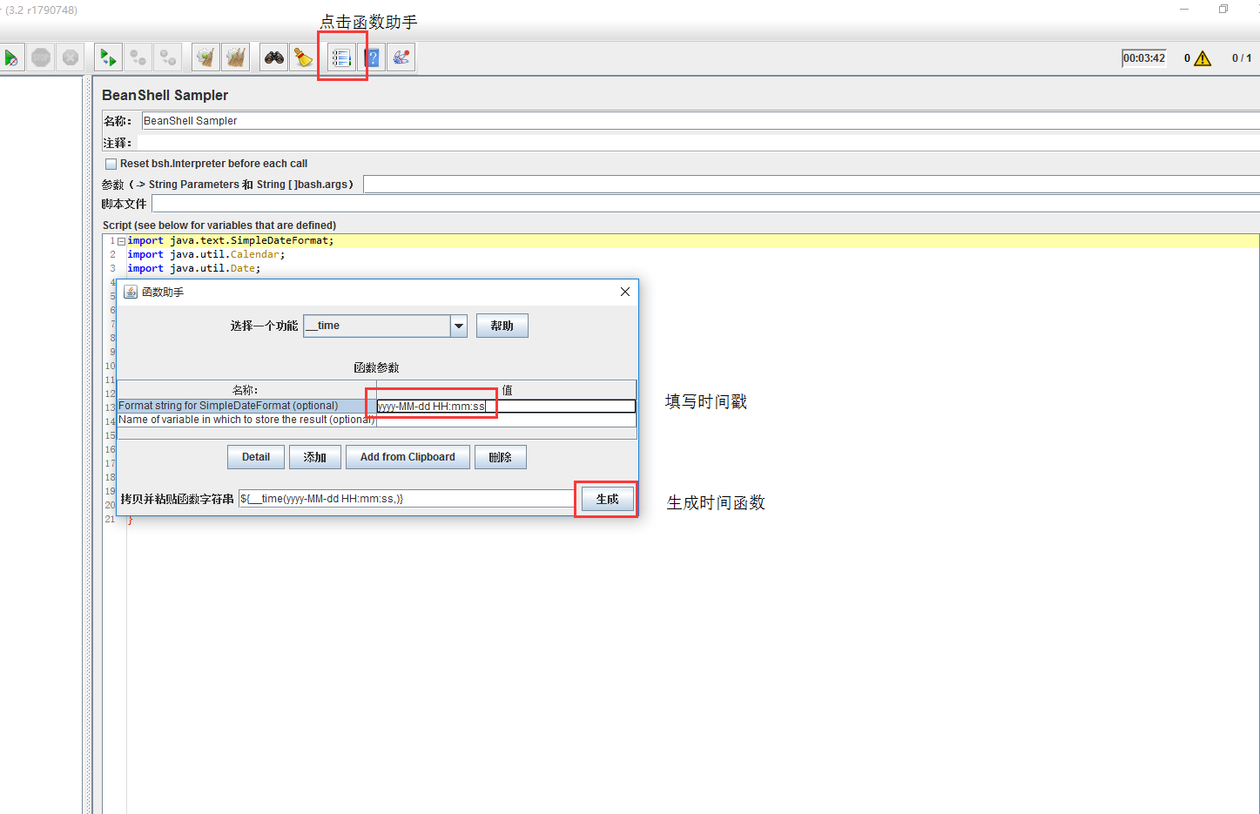Click the 名称 BeanShell Sampler name field

pos(700,121)
